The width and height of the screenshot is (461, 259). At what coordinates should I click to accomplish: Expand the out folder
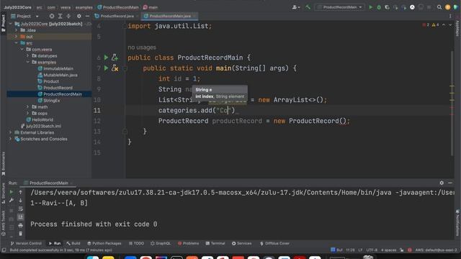16,37
